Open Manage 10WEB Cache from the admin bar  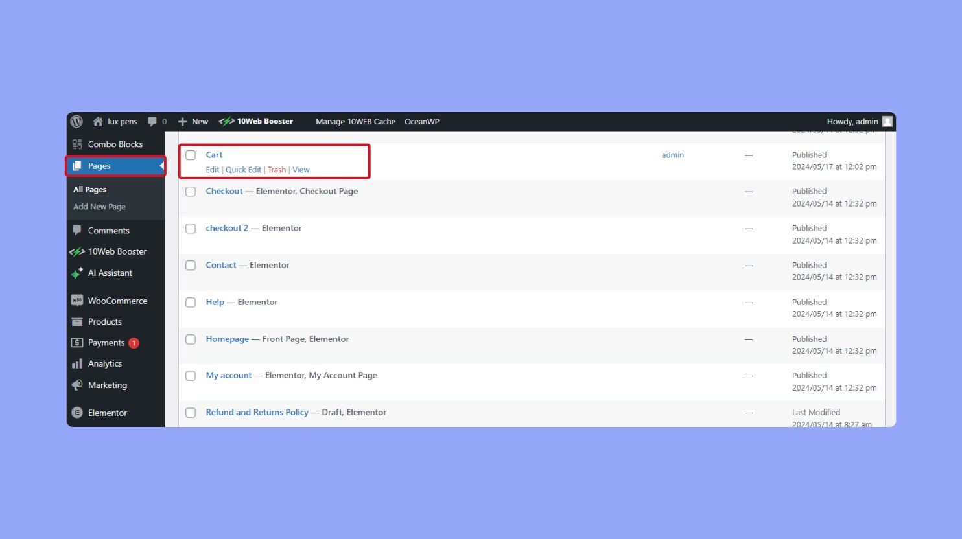355,121
